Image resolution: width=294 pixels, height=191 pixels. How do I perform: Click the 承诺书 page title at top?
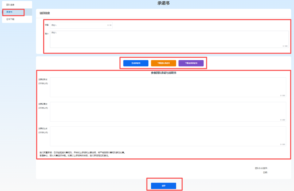[x=163, y=3]
